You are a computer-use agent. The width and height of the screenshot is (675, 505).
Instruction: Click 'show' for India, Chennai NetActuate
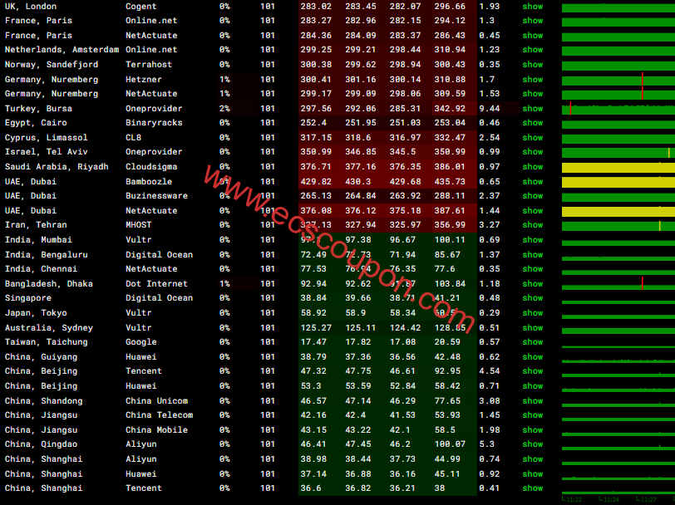[533, 269]
